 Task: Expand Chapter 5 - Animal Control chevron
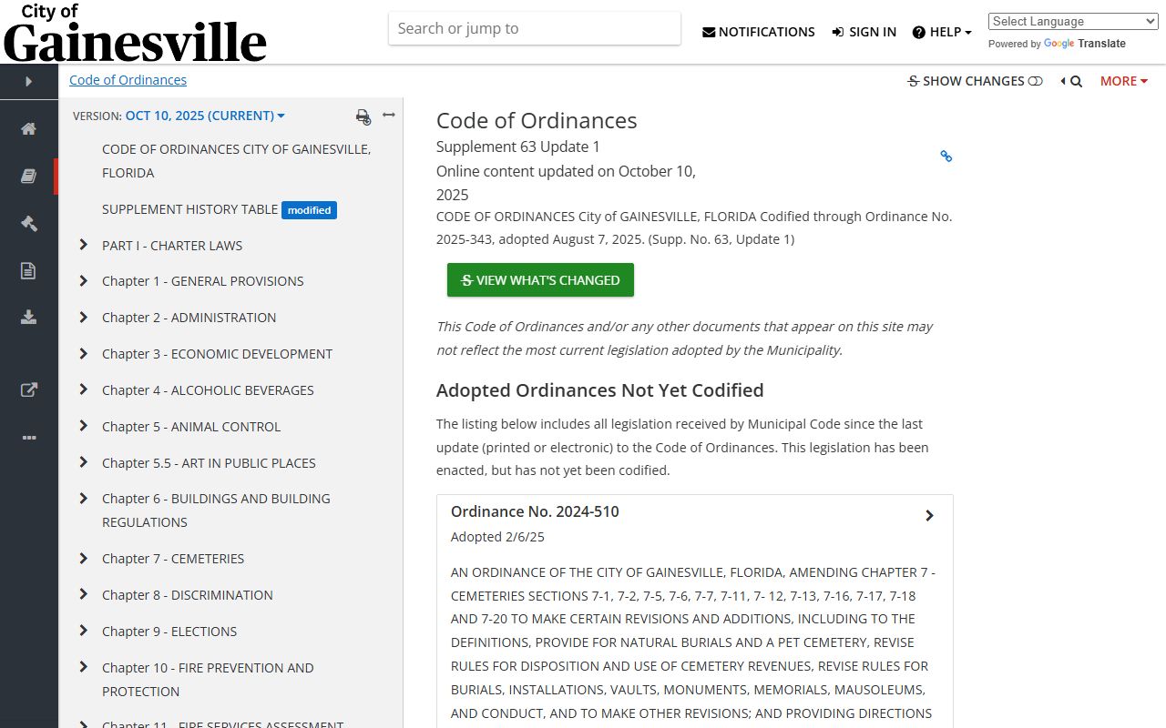click(83, 426)
